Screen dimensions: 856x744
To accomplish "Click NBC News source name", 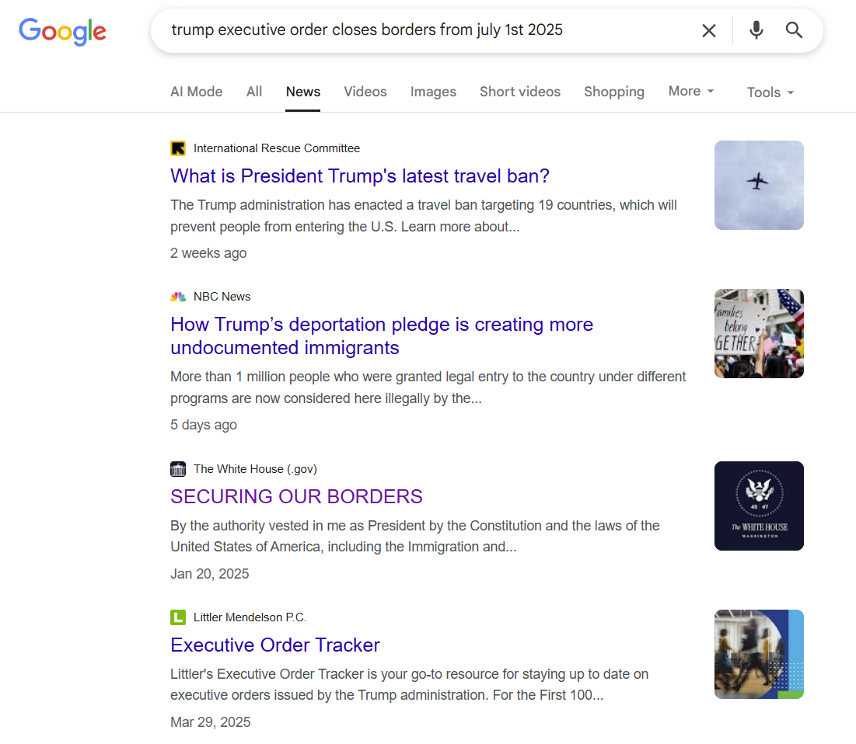I will [x=222, y=297].
